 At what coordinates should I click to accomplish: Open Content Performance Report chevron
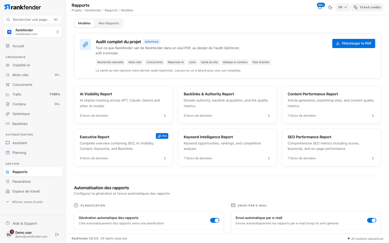tap(373, 116)
